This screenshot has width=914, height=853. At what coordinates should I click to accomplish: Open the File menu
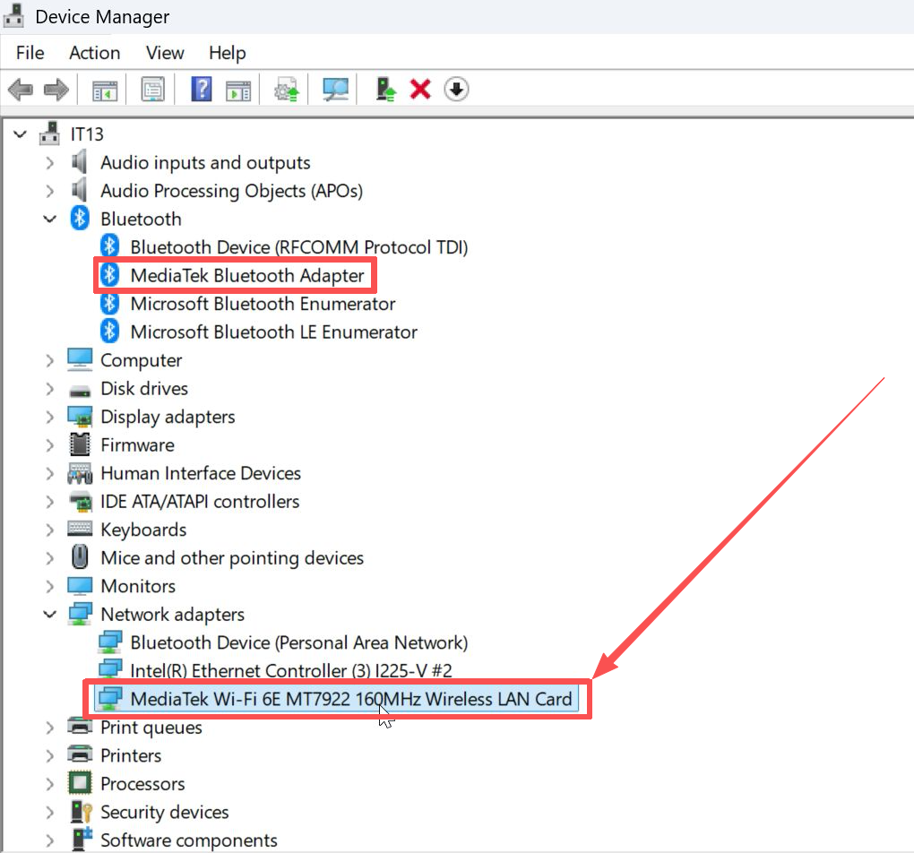pyautogui.click(x=30, y=53)
